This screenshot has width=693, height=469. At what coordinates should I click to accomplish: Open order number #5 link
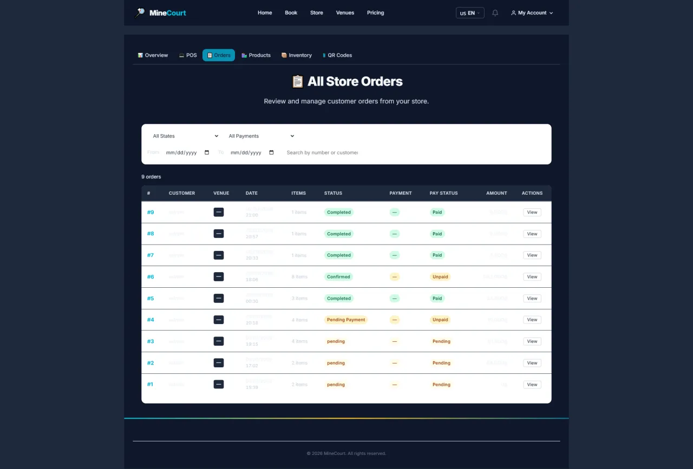pos(151,298)
